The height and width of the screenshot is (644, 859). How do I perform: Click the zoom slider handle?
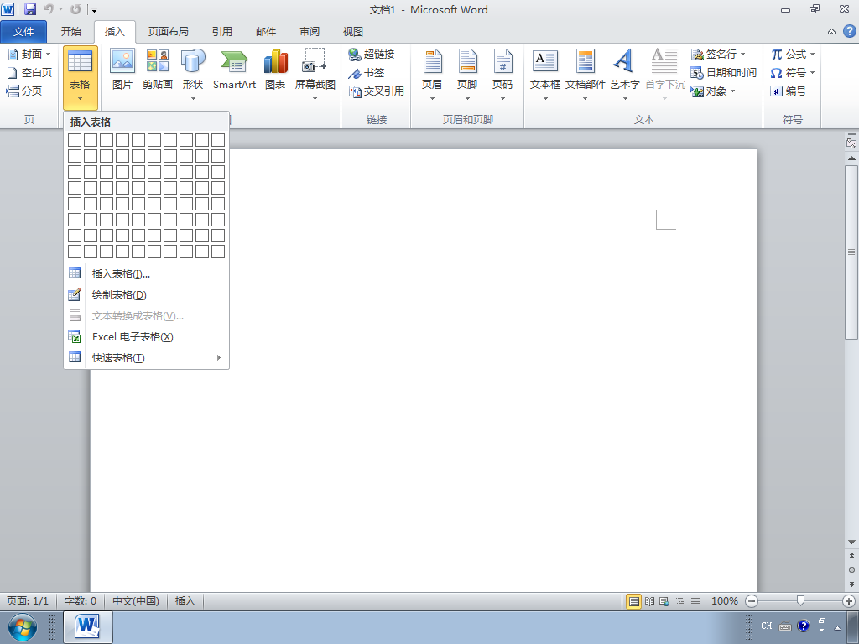[800, 601]
